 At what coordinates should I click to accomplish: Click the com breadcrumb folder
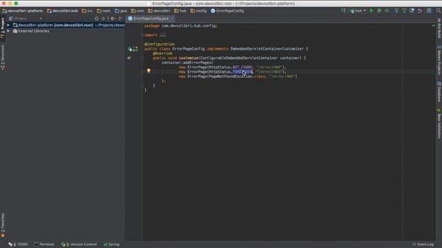137,11
